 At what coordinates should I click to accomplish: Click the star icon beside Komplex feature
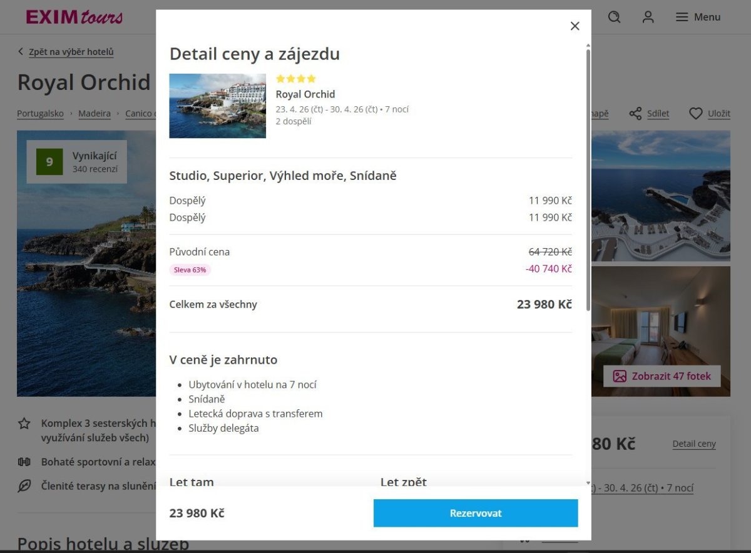point(24,424)
